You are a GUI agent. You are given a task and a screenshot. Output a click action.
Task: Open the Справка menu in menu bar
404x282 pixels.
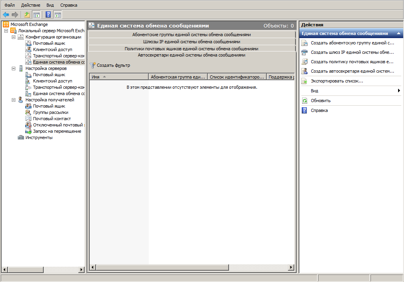69,5
